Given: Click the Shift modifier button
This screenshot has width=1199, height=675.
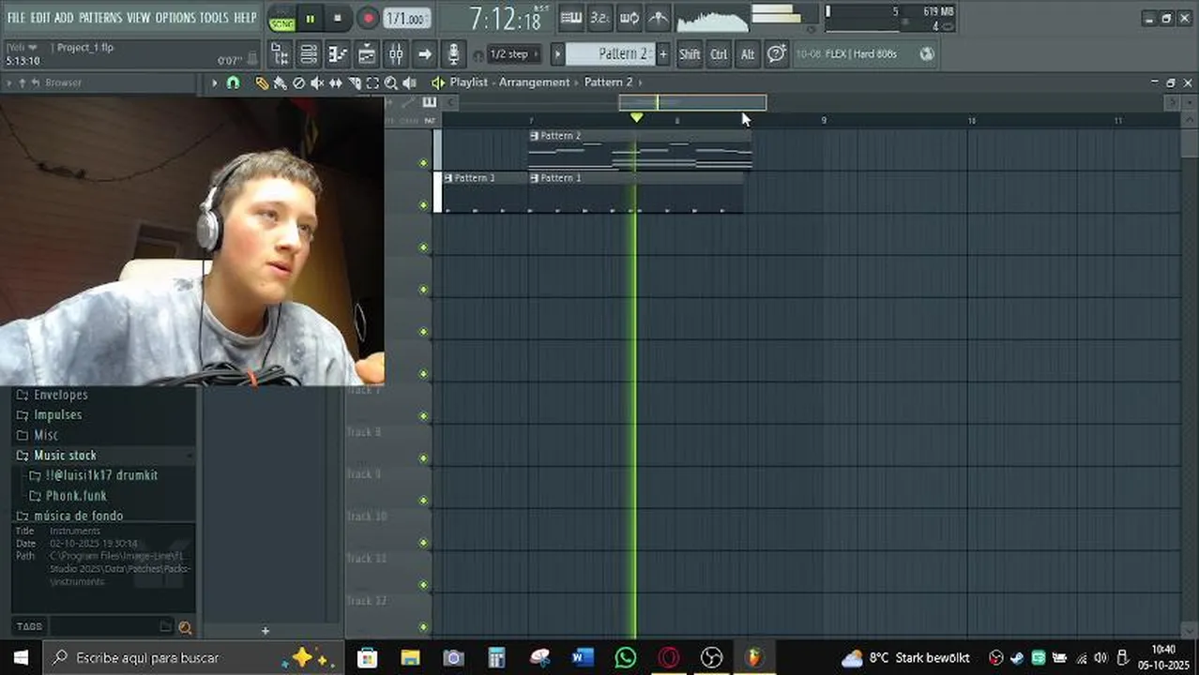Looking at the screenshot, I should [690, 54].
